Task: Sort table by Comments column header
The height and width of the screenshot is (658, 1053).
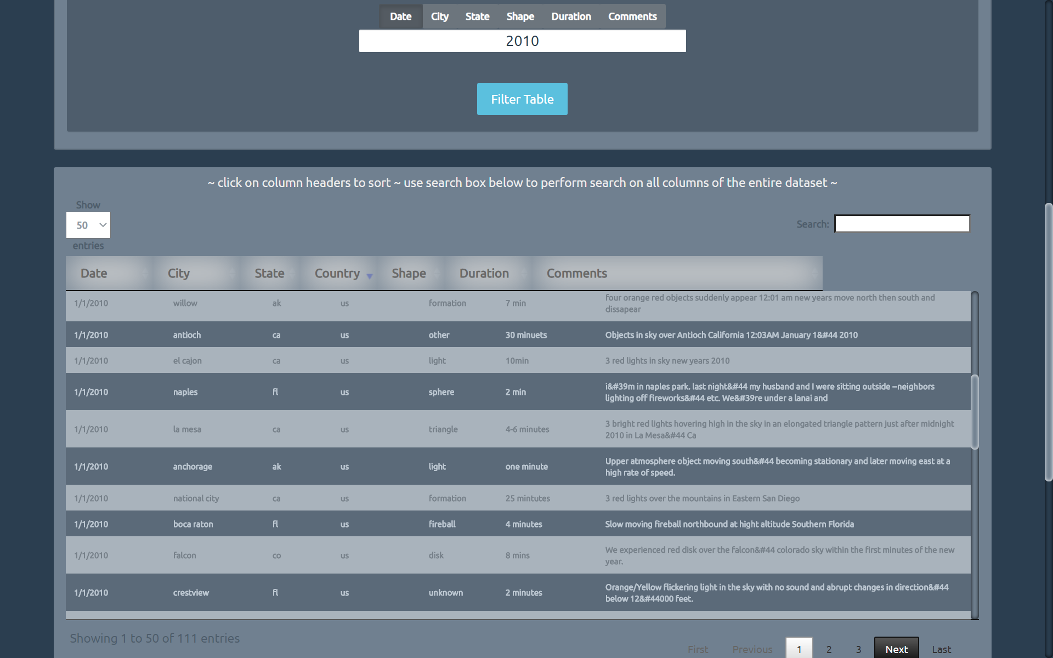Action: (x=576, y=273)
